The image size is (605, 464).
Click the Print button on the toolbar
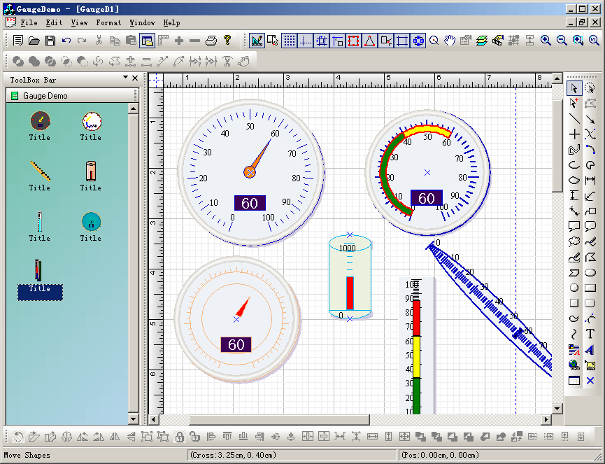pos(211,40)
